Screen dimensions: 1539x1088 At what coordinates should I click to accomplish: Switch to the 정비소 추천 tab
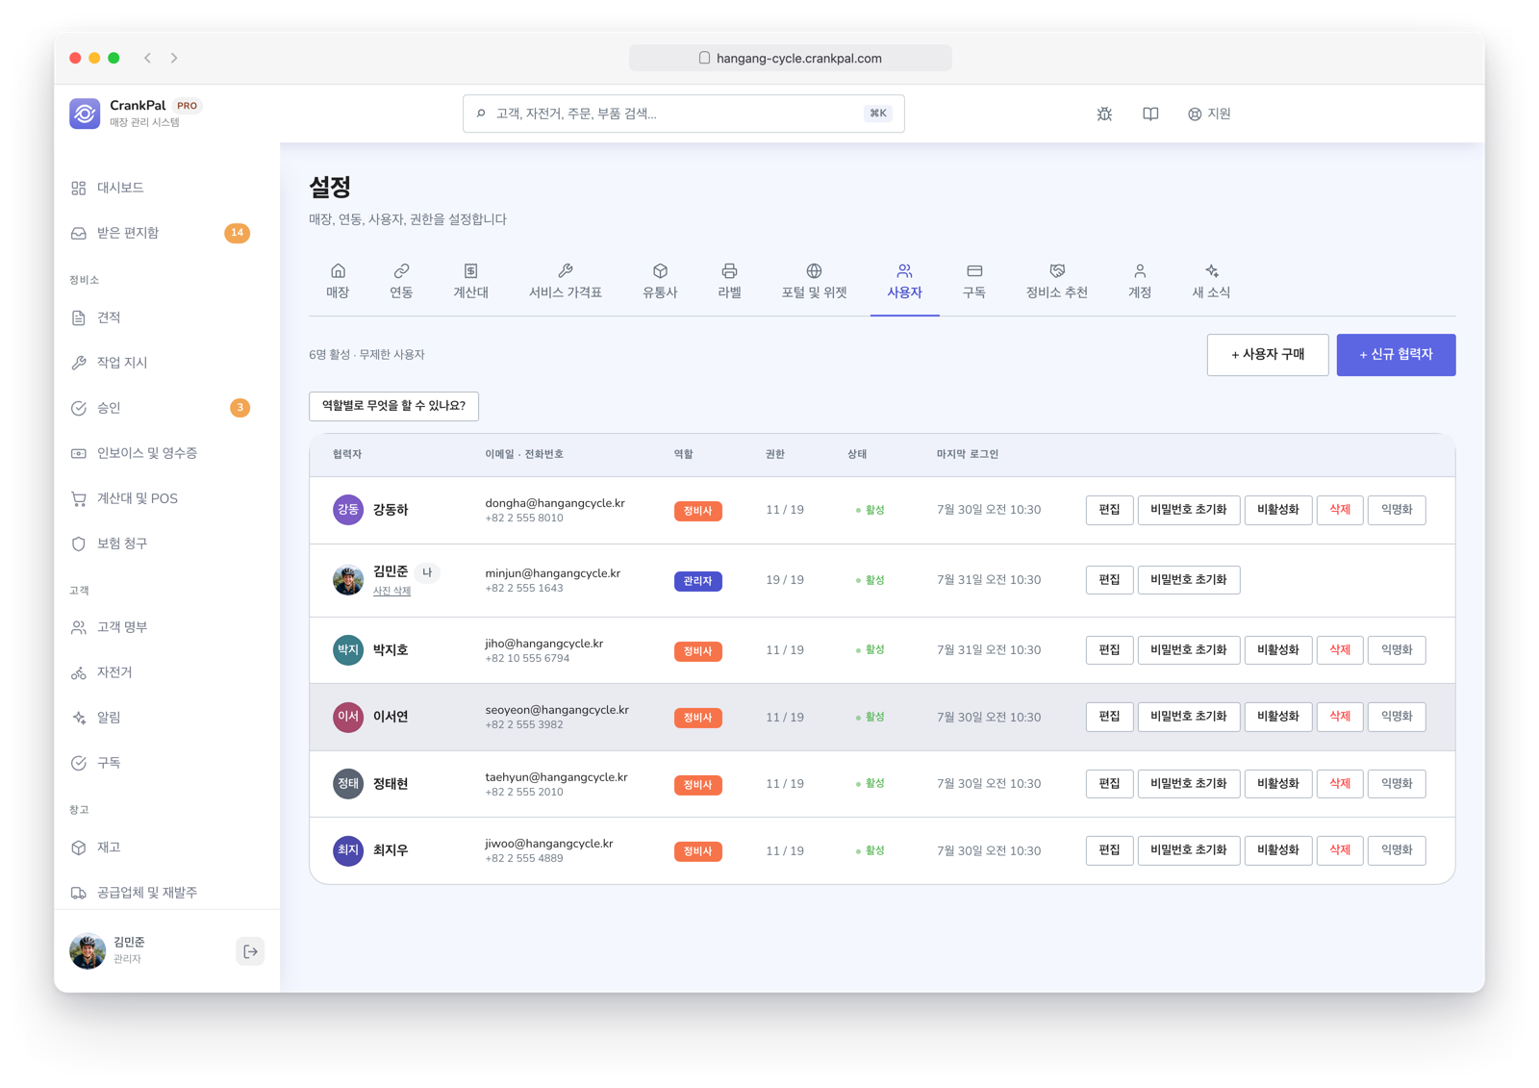[x=1056, y=282]
